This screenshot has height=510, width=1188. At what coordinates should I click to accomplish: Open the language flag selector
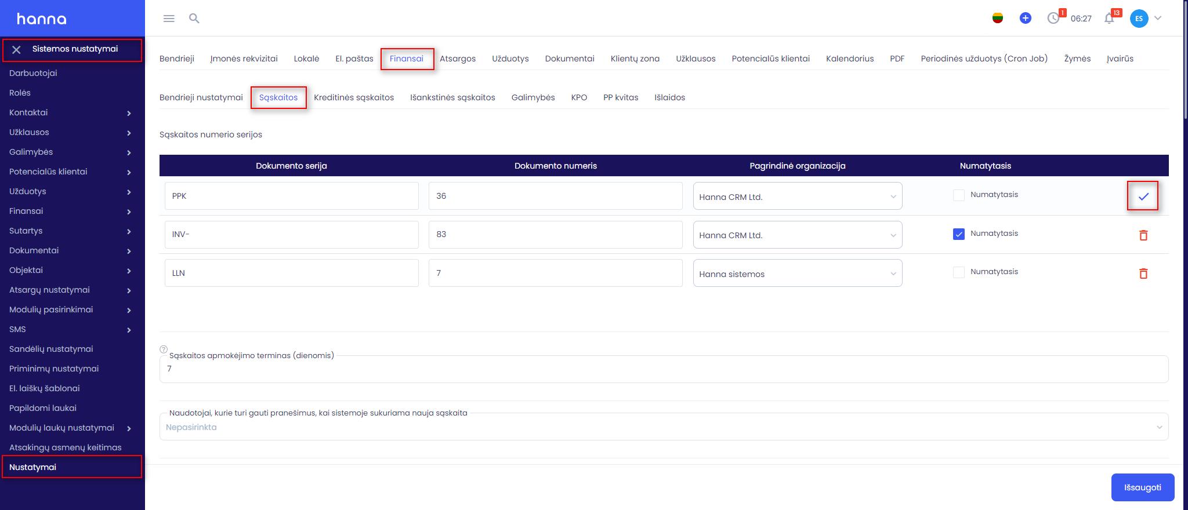998,19
